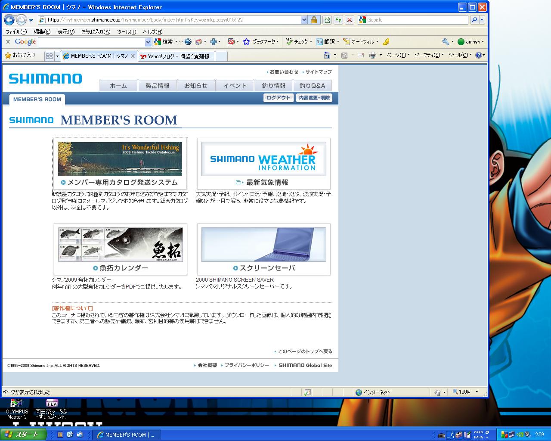This screenshot has width=551, height=441.
Task: Click the Google toolbar 検索 button
Action: click(x=164, y=42)
